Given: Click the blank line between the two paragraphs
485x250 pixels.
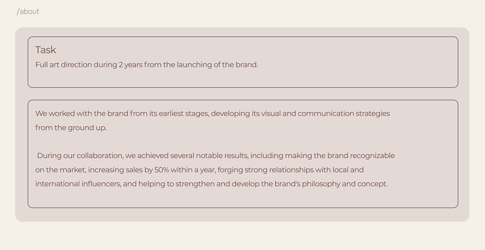Looking at the screenshot, I should (x=243, y=142).
